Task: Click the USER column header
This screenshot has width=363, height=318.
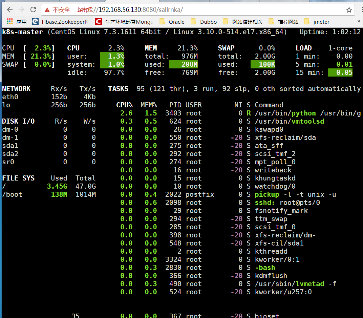Action: pos(193,105)
